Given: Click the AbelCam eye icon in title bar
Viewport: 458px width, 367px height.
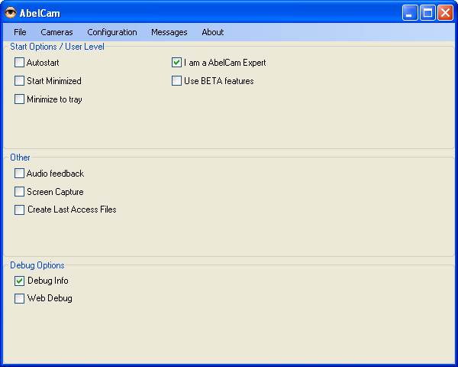Looking at the screenshot, I should pyautogui.click(x=11, y=12).
